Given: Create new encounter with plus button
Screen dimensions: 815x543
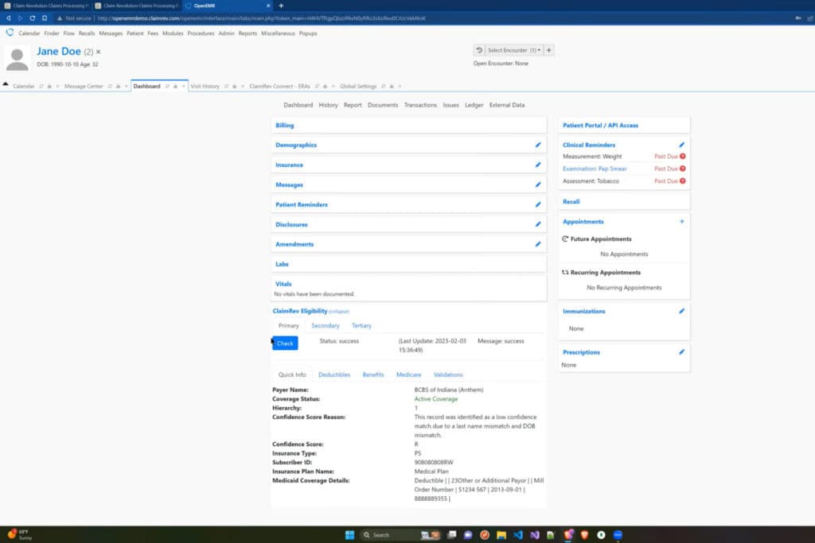Looking at the screenshot, I should coord(549,50).
